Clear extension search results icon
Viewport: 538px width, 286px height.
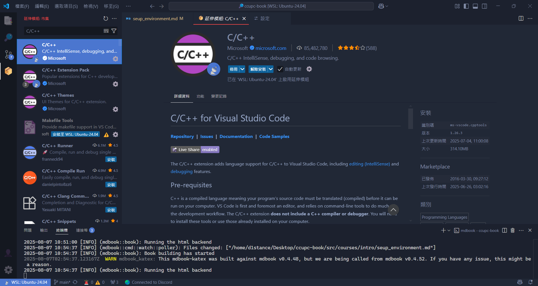click(x=106, y=31)
